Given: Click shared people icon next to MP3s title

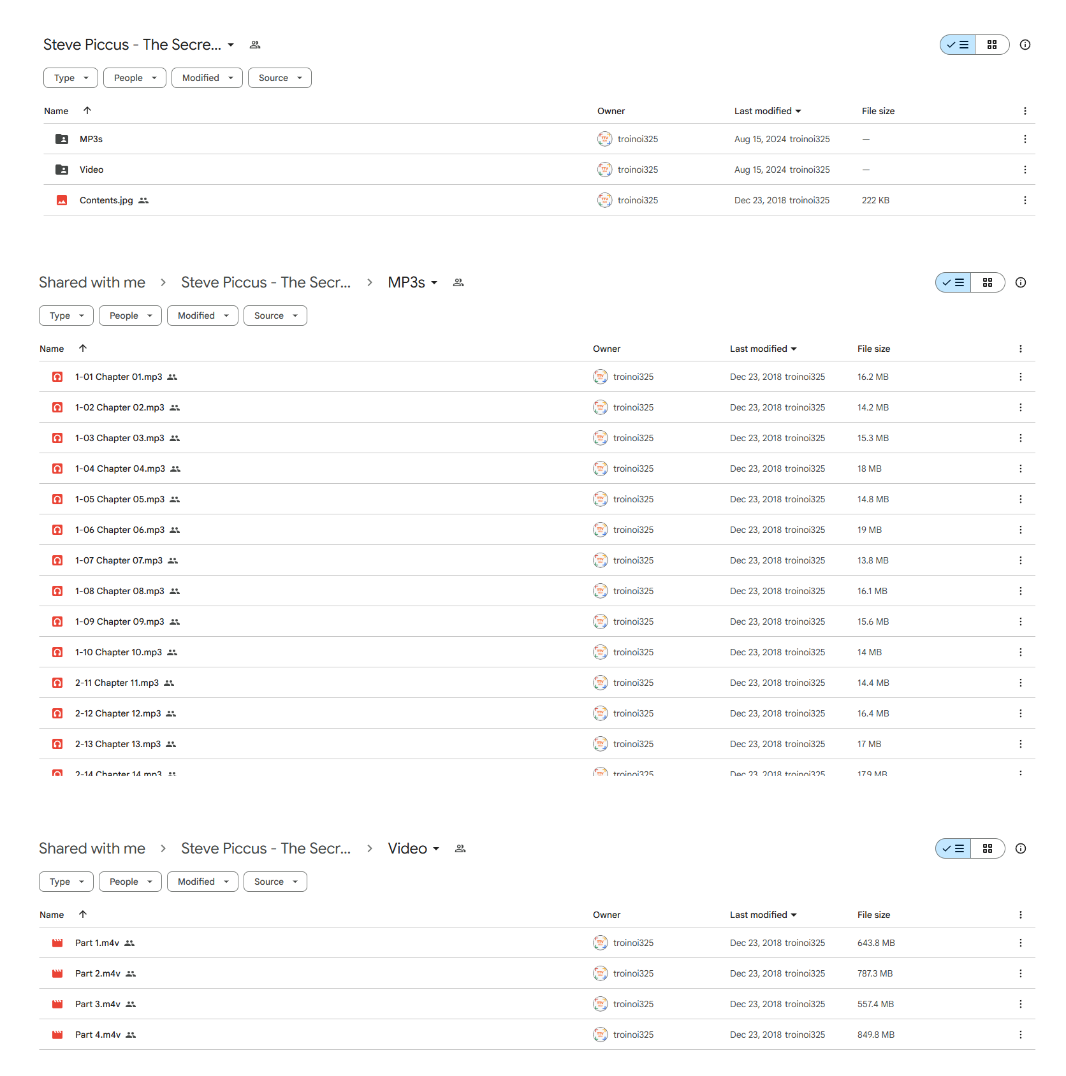Looking at the screenshot, I should click(x=458, y=282).
